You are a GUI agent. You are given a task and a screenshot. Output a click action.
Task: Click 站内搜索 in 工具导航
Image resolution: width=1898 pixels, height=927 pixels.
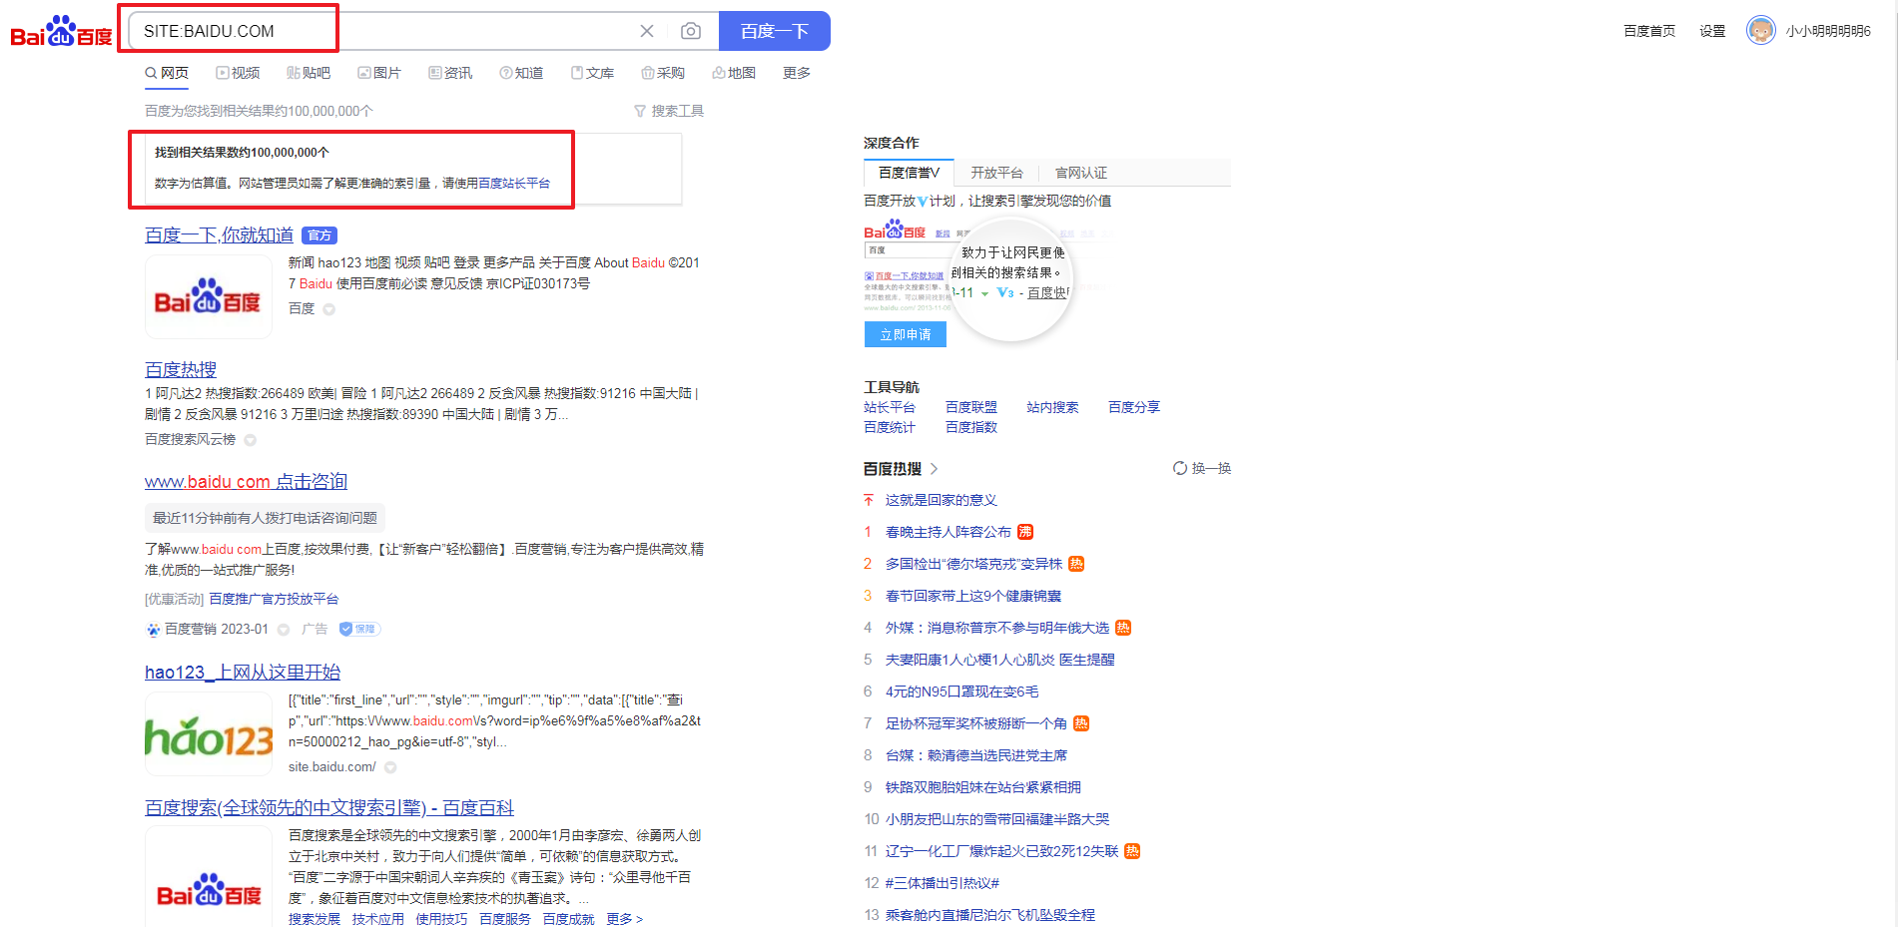[1052, 407]
